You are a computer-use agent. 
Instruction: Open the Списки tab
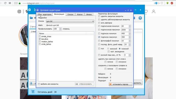pos(70,15)
